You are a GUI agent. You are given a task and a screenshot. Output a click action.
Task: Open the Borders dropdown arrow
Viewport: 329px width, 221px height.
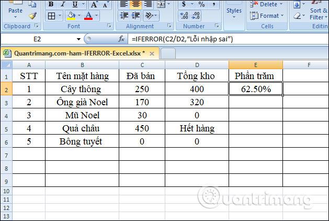tap(60, 16)
